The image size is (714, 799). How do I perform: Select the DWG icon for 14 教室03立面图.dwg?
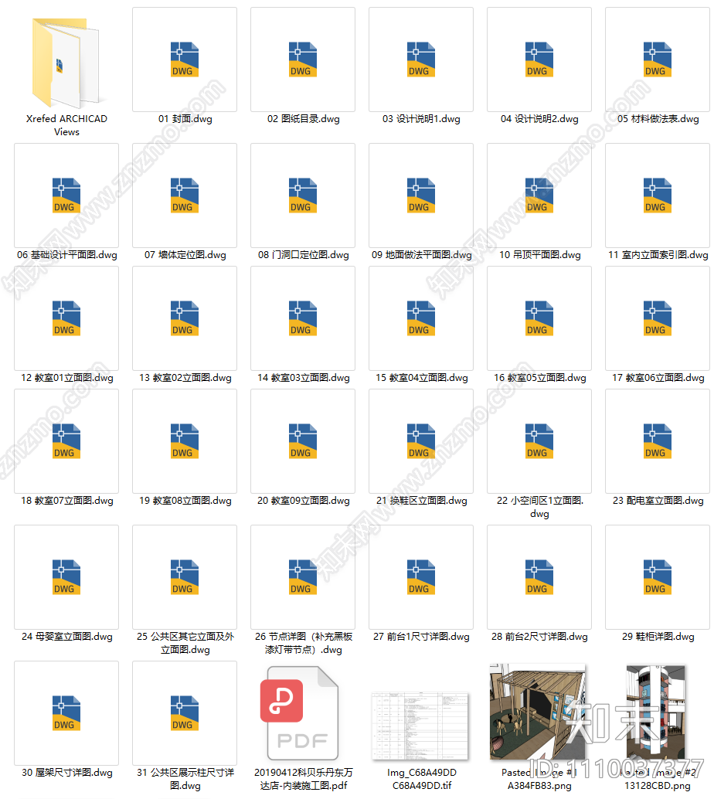303,318
